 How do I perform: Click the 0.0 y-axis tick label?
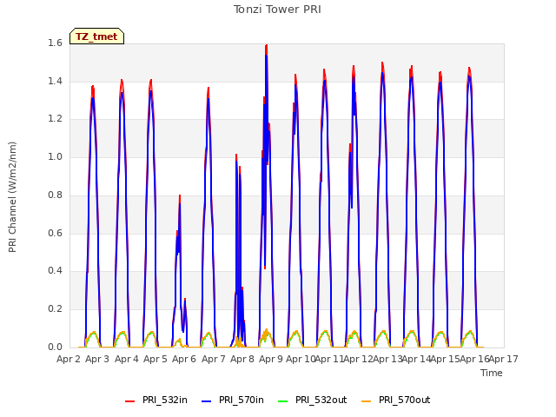pos(55,347)
